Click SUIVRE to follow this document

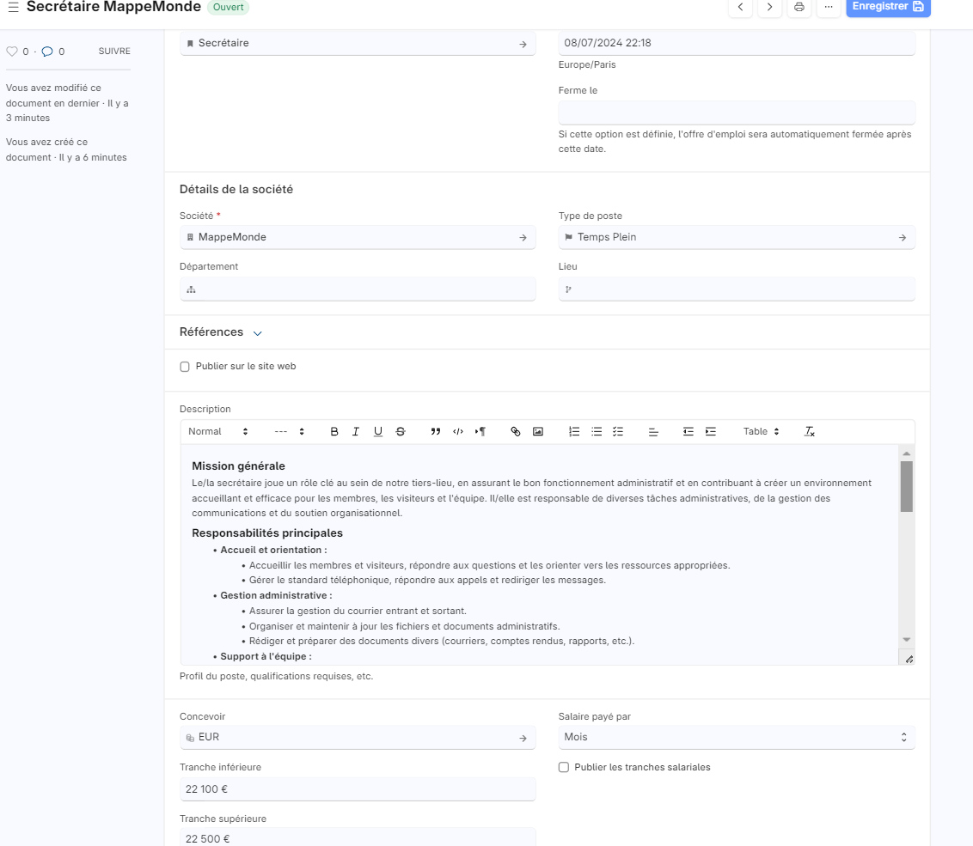click(114, 52)
